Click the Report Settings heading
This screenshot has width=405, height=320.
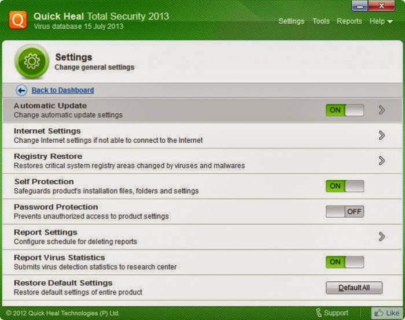pyautogui.click(x=46, y=232)
